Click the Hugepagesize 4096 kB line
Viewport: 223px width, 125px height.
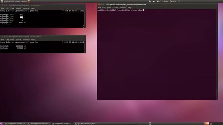click(13, 23)
